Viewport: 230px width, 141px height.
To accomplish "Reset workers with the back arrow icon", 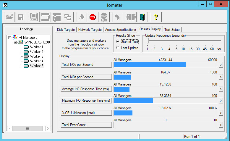I will pos(117,17).
